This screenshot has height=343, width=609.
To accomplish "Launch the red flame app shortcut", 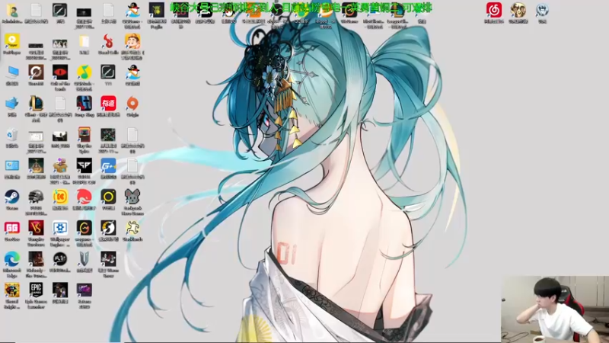I will [x=108, y=41].
